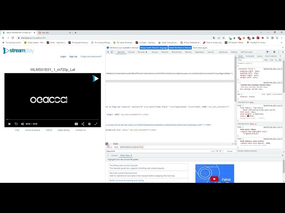The width and height of the screenshot is (285, 213).
Task: Open the AdBlock DevTools tab
Action: 234,52
